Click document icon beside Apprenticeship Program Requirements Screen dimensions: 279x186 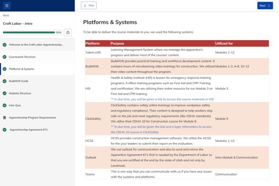5,118
